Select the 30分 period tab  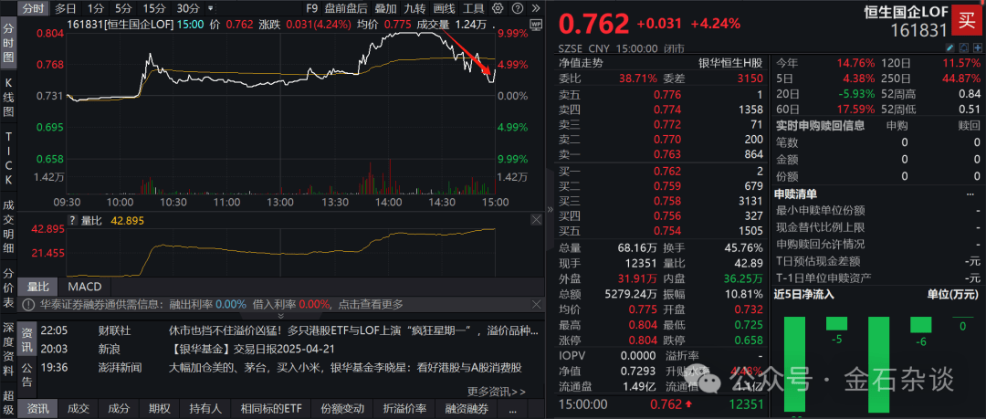tap(188, 8)
